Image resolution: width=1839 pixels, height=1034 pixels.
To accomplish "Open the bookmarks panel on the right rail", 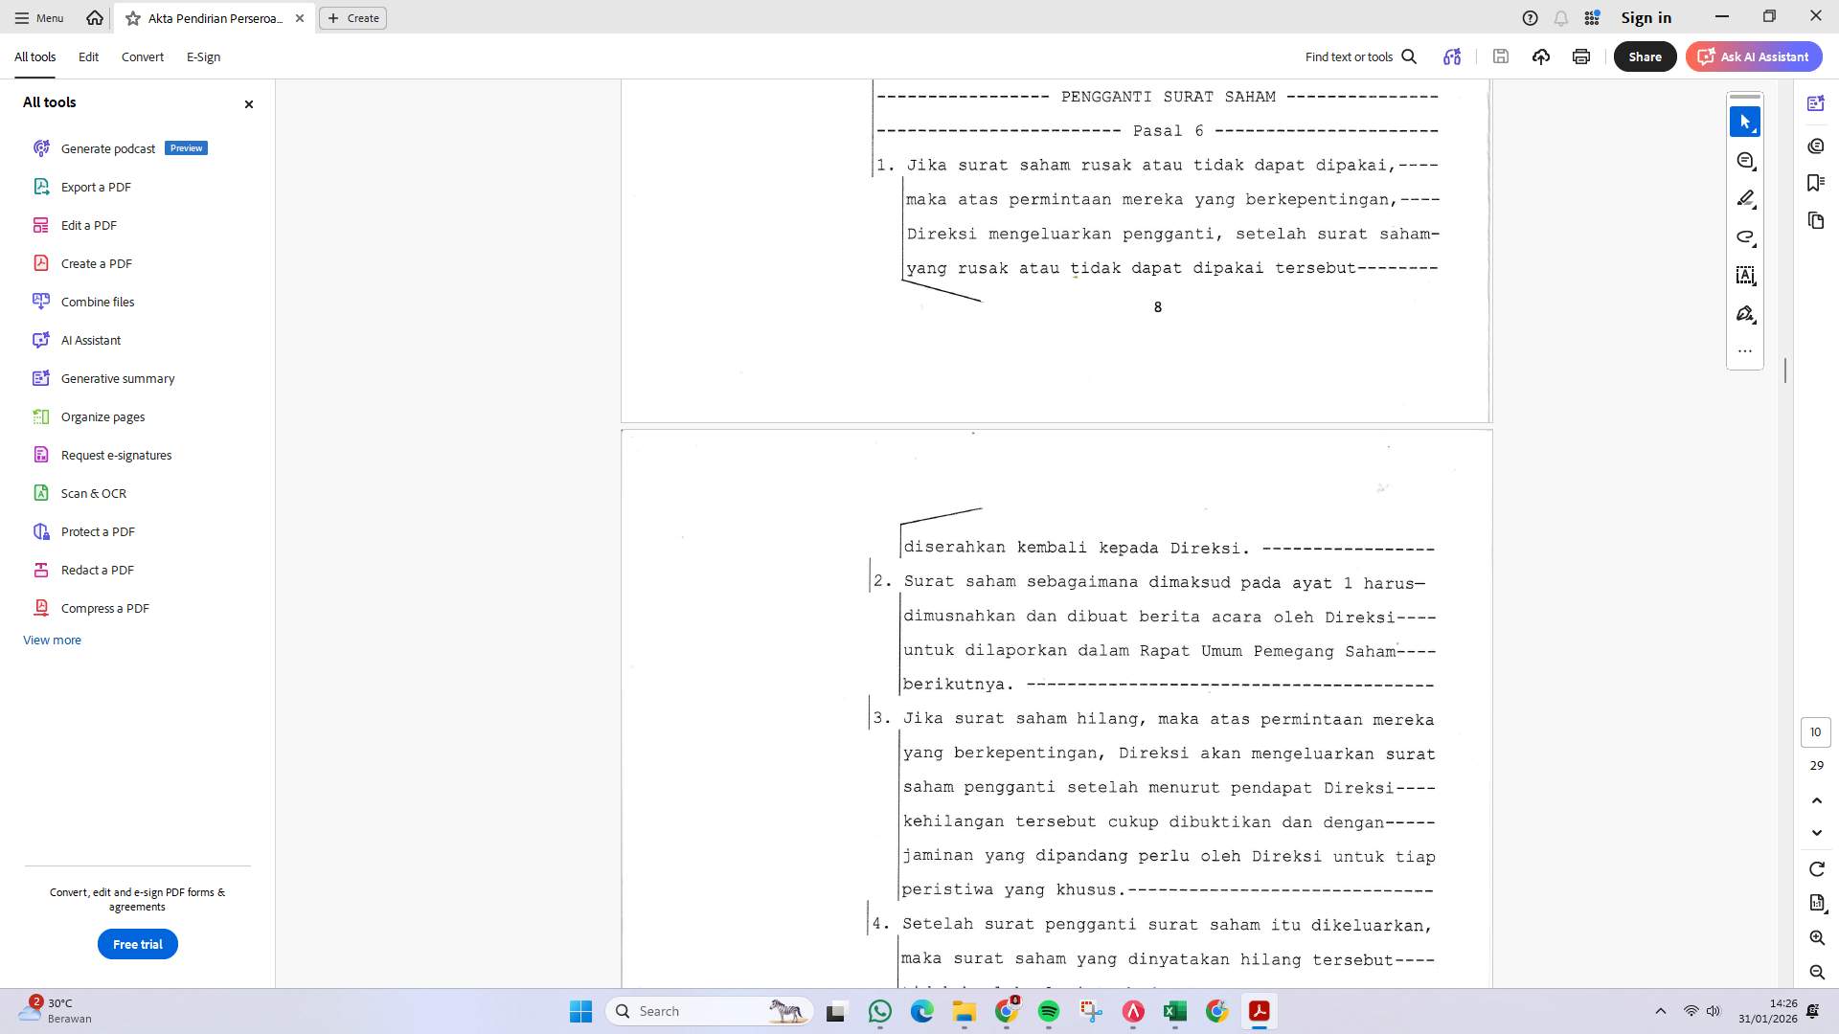I will click(1816, 182).
